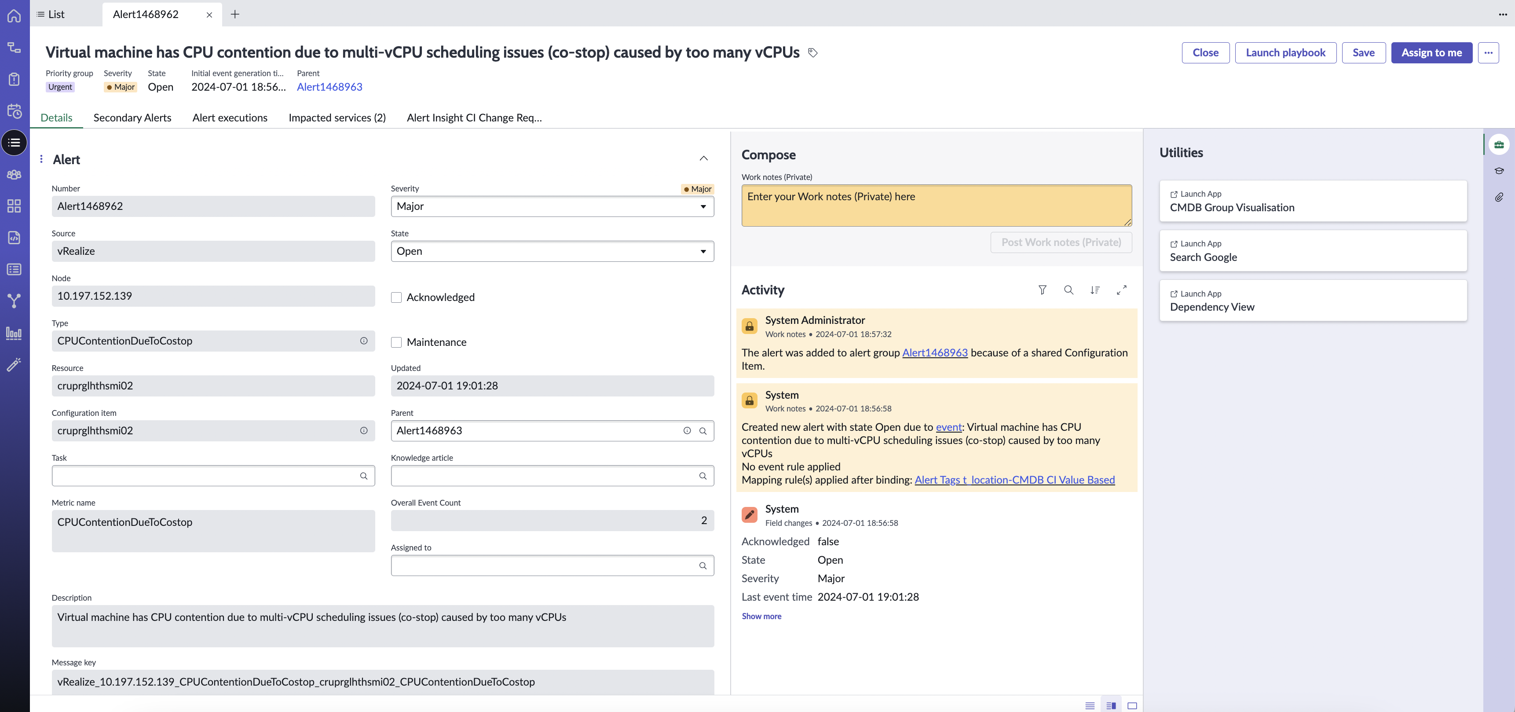Open Alert Insight CI Change Req tab
The height and width of the screenshot is (712, 1515).
474,117
